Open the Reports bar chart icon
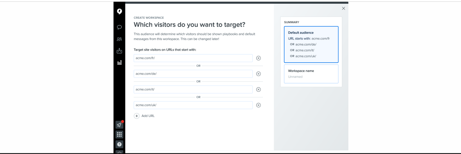Viewport: 461px width, 154px height. [x=119, y=62]
